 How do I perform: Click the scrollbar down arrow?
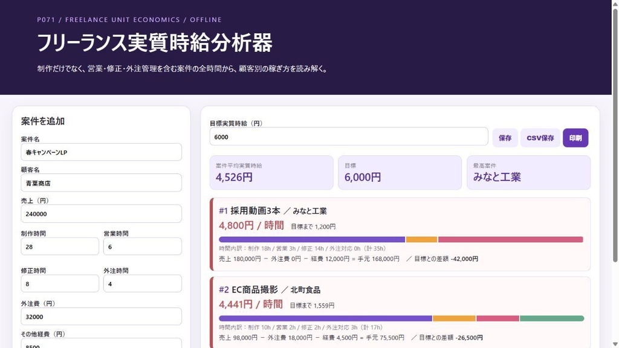pos(615,344)
